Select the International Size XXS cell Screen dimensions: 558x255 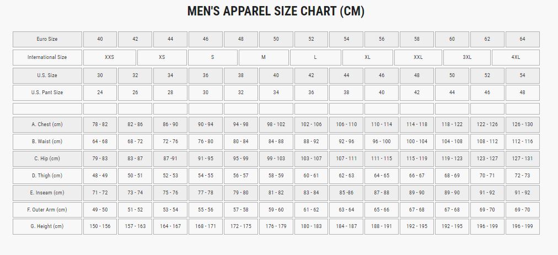110,57
